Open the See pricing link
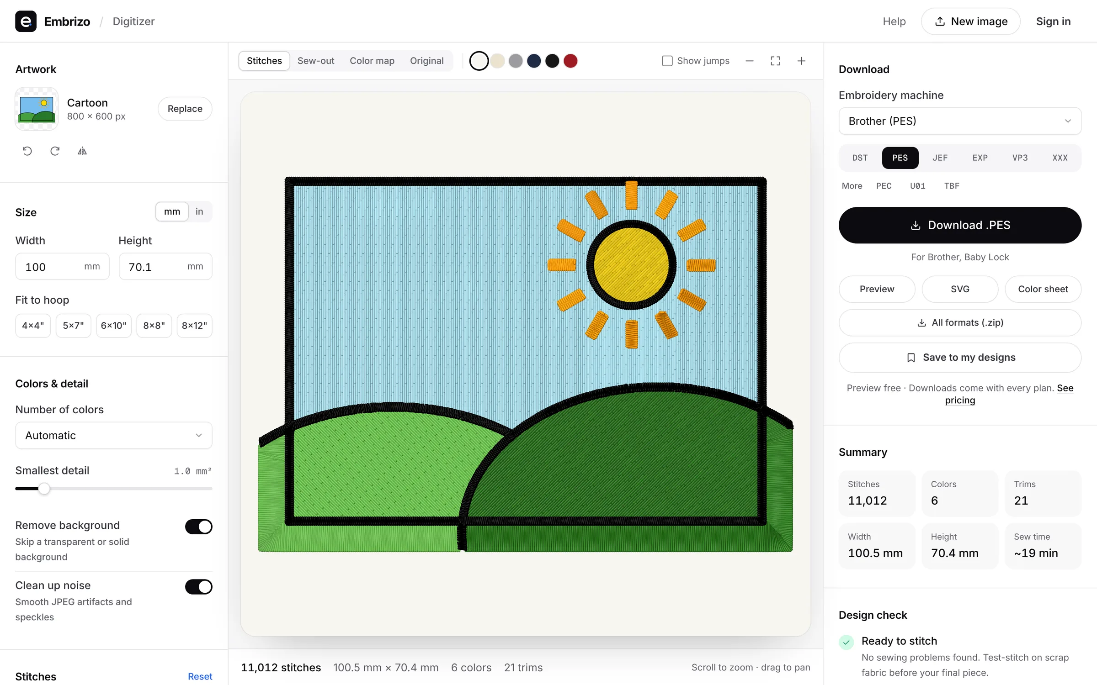 click(1010, 394)
